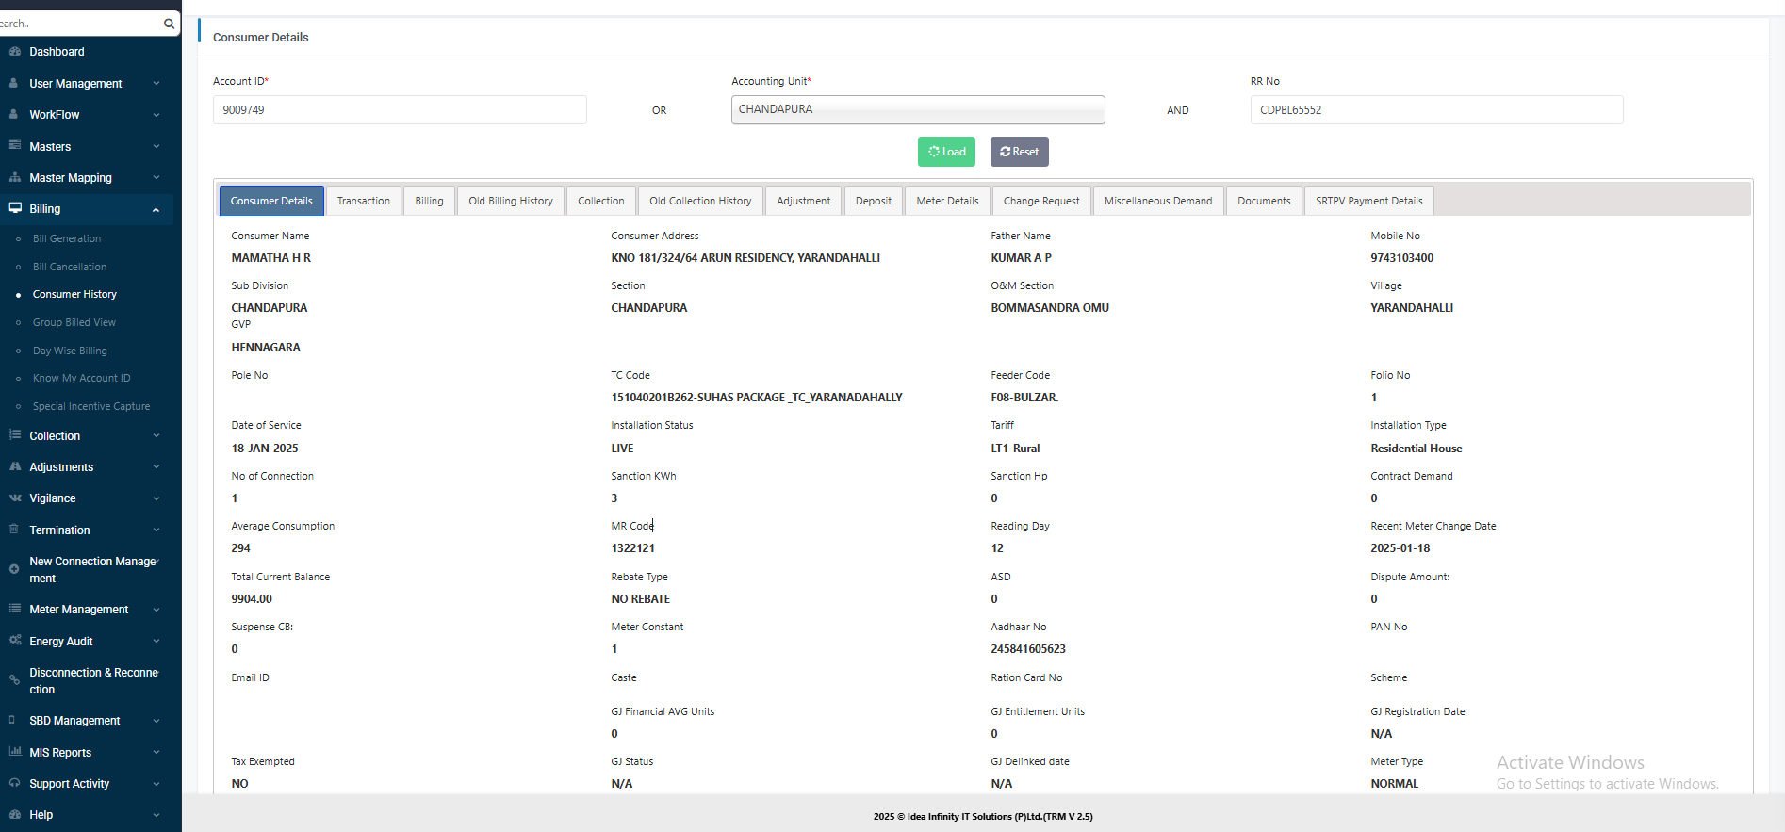Image resolution: width=1785 pixels, height=832 pixels.
Task: Expand the Vigilance menu chevron
Action: click(156, 498)
